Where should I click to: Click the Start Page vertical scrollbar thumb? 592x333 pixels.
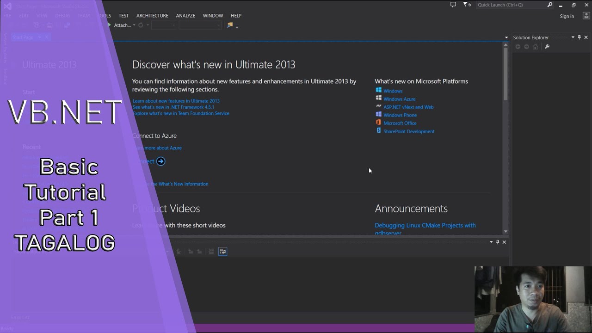pos(506,73)
